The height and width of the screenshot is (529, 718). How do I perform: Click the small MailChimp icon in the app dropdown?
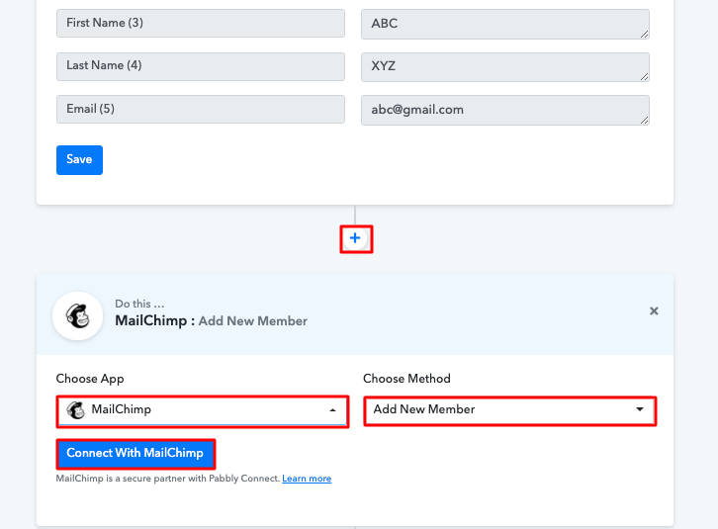point(75,410)
